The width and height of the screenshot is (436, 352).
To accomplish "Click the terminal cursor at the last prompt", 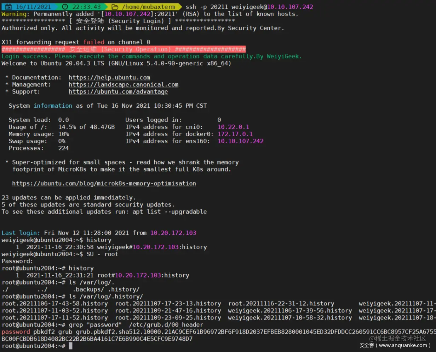I will [70, 346].
